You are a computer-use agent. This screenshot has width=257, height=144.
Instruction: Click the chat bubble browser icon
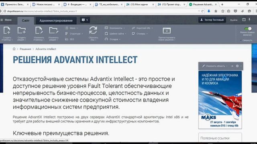[249, 11]
